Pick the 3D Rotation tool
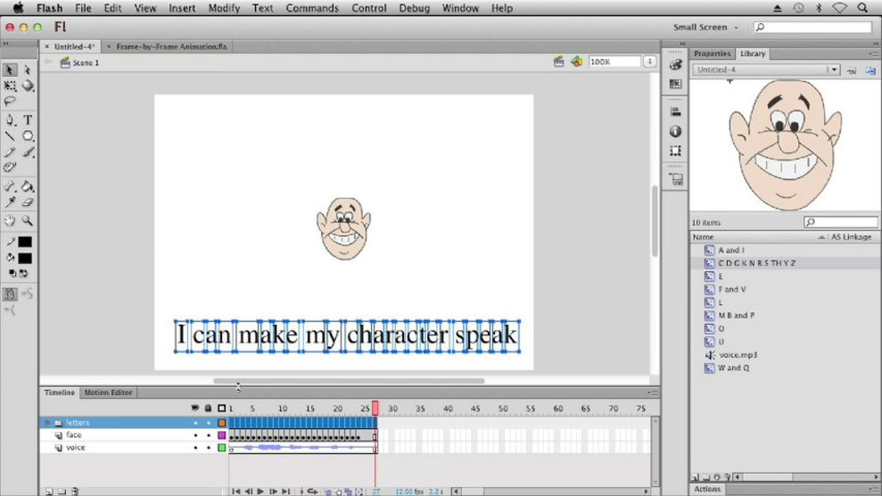The width and height of the screenshot is (882, 496). tap(28, 86)
